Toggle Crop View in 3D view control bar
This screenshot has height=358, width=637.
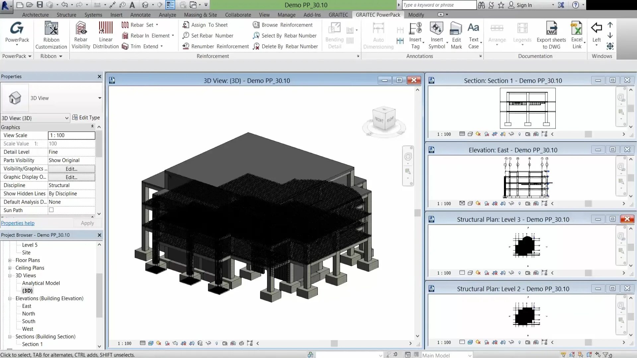tap(183, 343)
